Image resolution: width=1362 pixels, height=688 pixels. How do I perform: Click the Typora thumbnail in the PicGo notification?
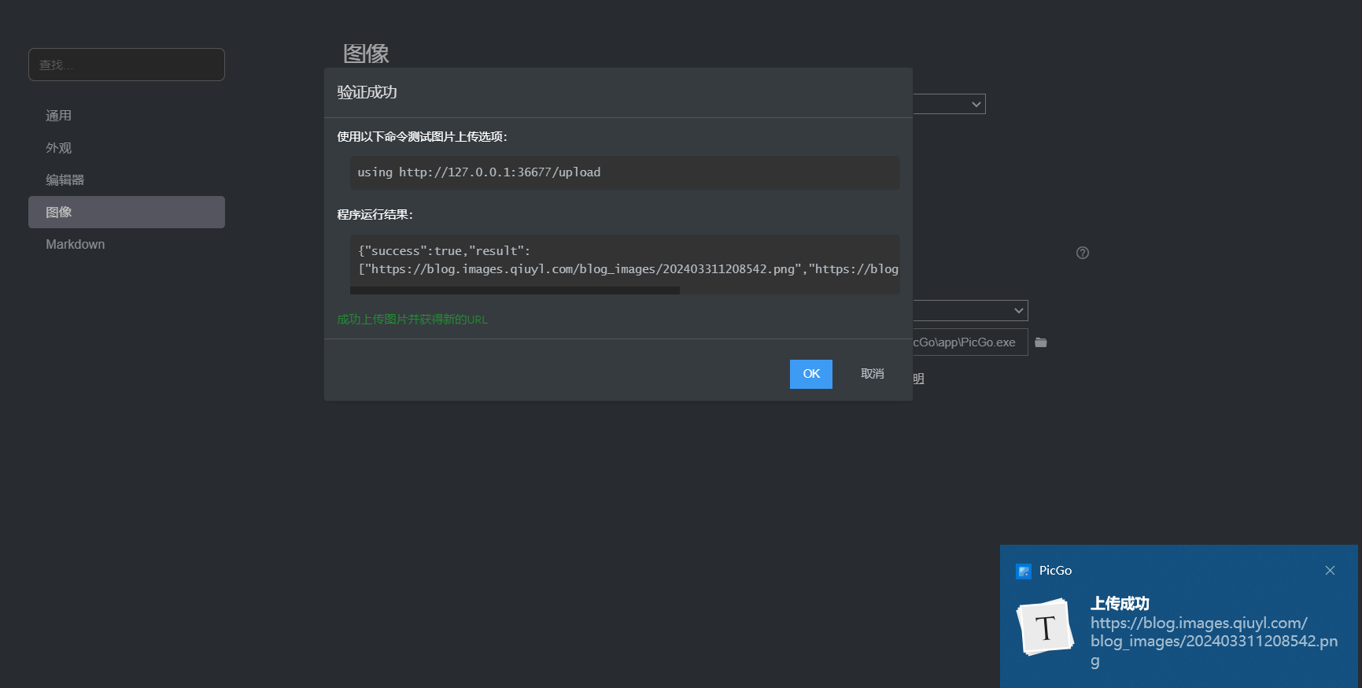tap(1045, 627)
